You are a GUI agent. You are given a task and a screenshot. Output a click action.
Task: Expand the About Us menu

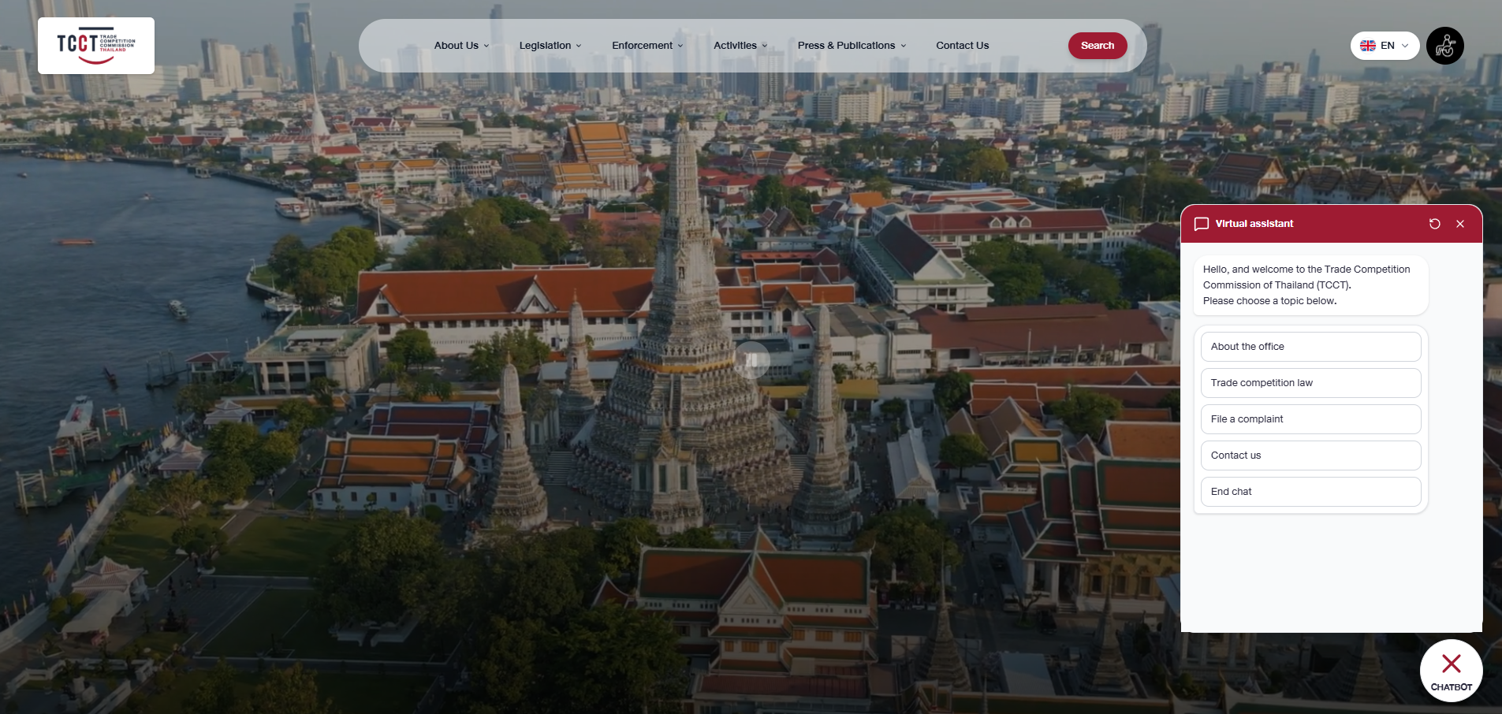[x=461, y=46]
